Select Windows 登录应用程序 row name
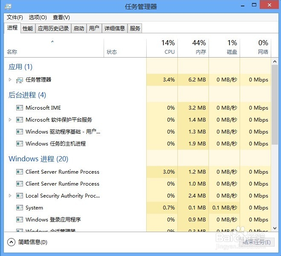 (x=53, y=220)
